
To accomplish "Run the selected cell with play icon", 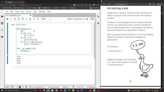I will (26, 19).
